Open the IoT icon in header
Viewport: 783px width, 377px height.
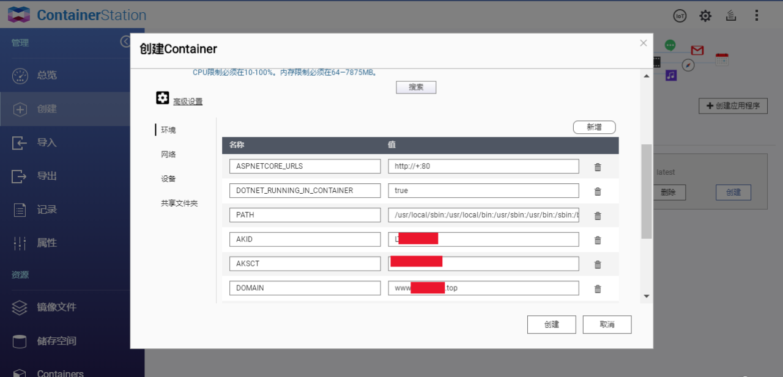click(680, 16)
